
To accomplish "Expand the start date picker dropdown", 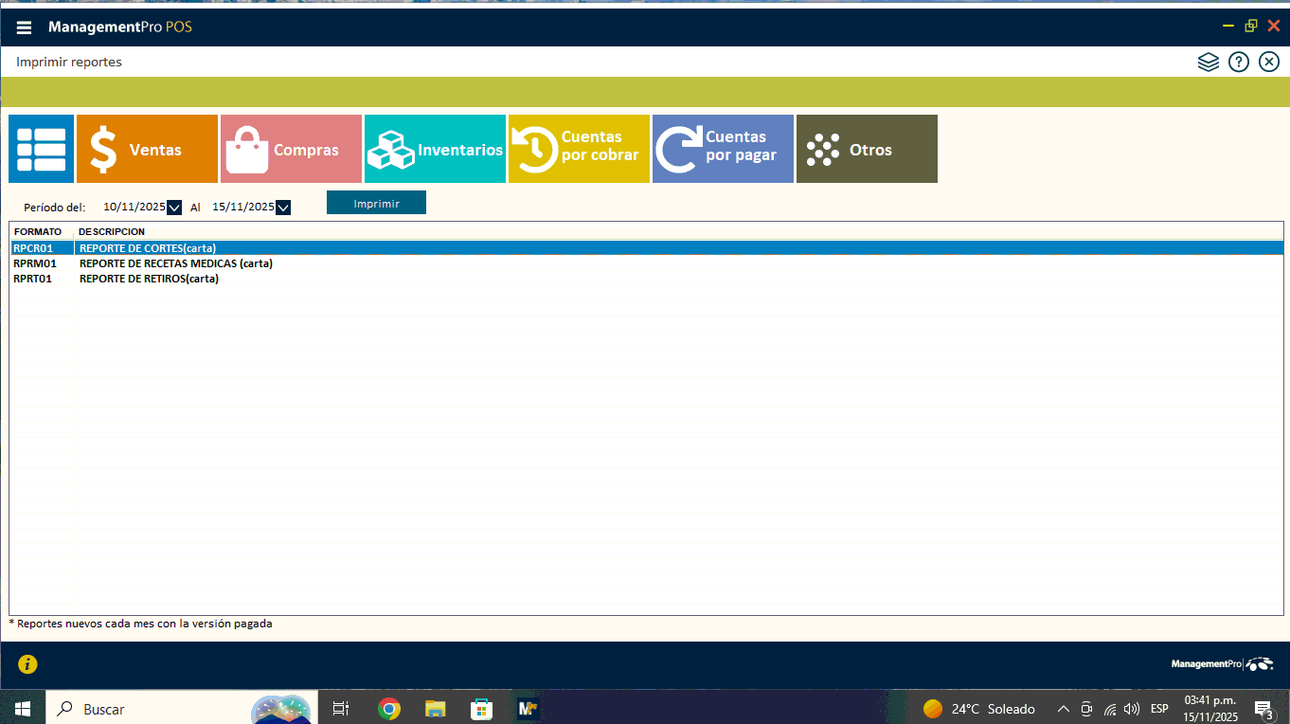I will pyautogui.click(x=173, y=208).
